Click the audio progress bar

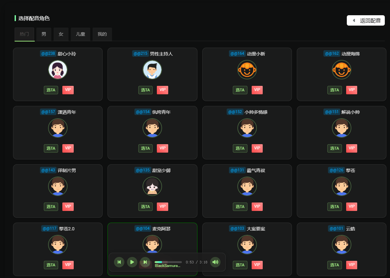pyautogui.click(x=168, y=262)
